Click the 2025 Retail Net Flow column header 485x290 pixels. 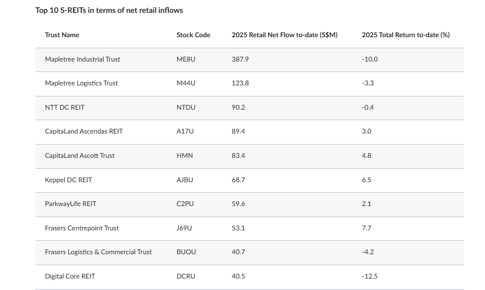284,35
